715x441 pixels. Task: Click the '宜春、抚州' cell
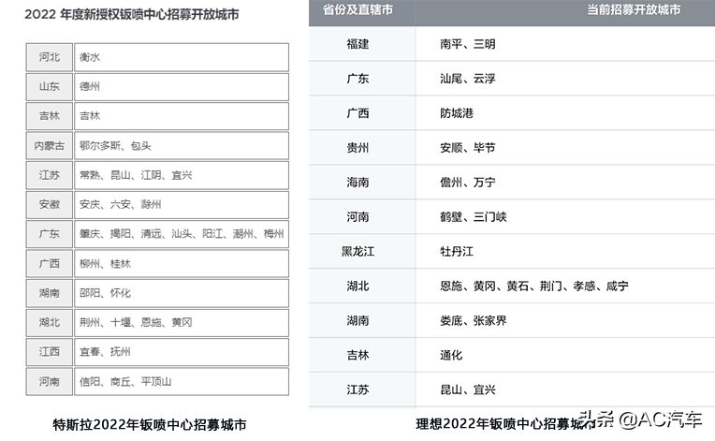pos(182,352)
